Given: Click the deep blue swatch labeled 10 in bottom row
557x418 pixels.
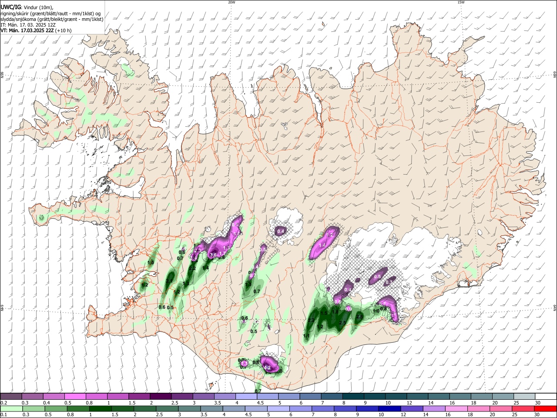Looking at the screenshot, I should [389, 408].
